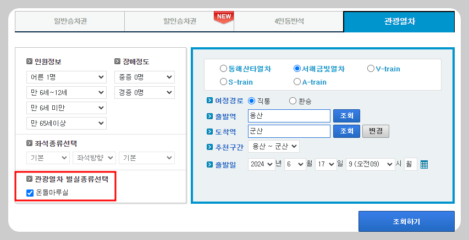Click the 출발역 input field with 용산
This screenshot has height=240, width=469.
pos(289,116)
